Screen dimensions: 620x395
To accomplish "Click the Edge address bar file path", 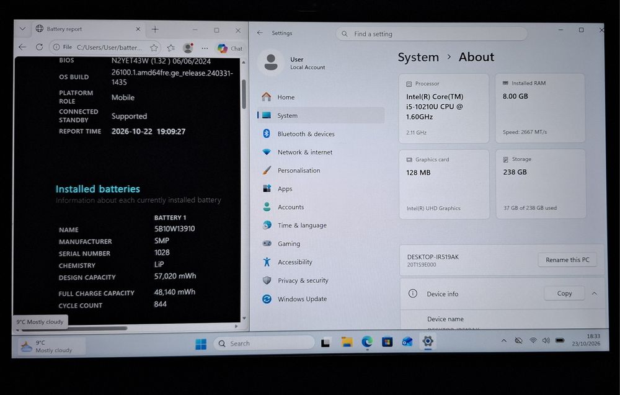I will click(x=109, y=48).
